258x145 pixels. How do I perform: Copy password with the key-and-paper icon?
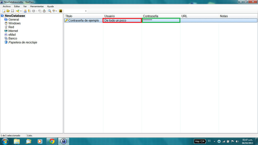pos(29,11)
